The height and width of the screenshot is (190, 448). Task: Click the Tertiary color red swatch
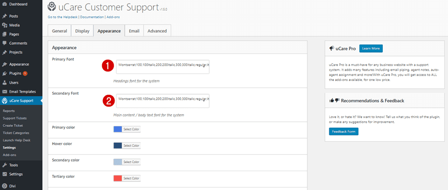(x=118, y=178)
